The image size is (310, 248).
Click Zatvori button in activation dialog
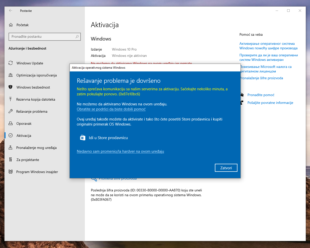226,168
